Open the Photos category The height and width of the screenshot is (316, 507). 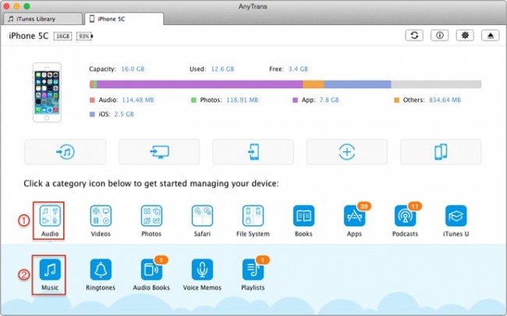151,216
